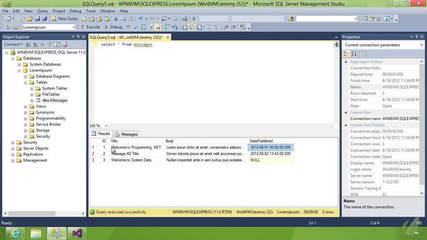Viewport: 427px width, 240px height.
Task: Click the Categorized icon in Properties
Action: click(346, 54)
